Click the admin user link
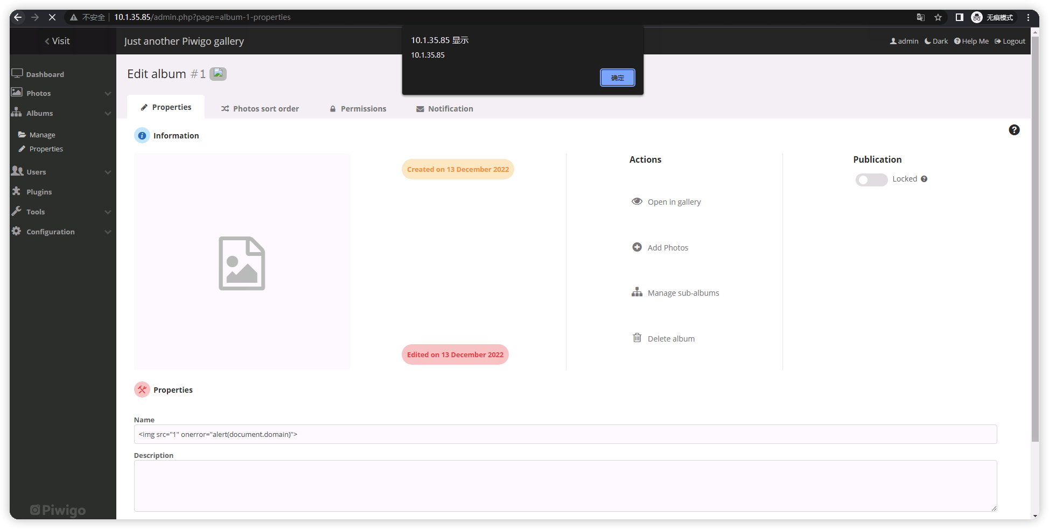Image resolution: width=1049 pixels, height=529 pixels. (904, 41)
